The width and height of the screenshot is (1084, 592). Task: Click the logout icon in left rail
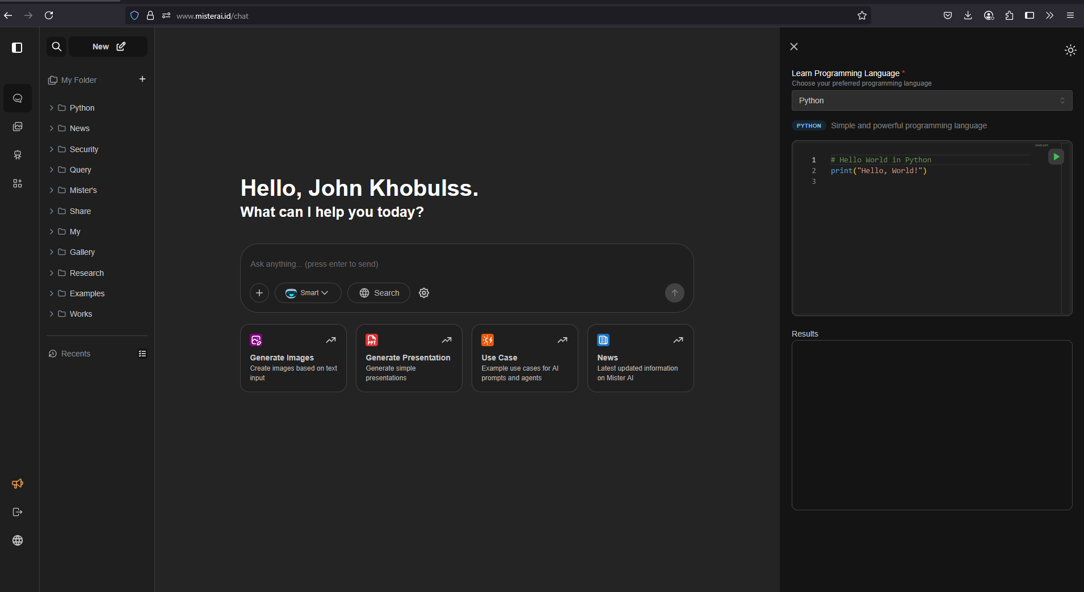pyautogui.click(x=18, y=512)
